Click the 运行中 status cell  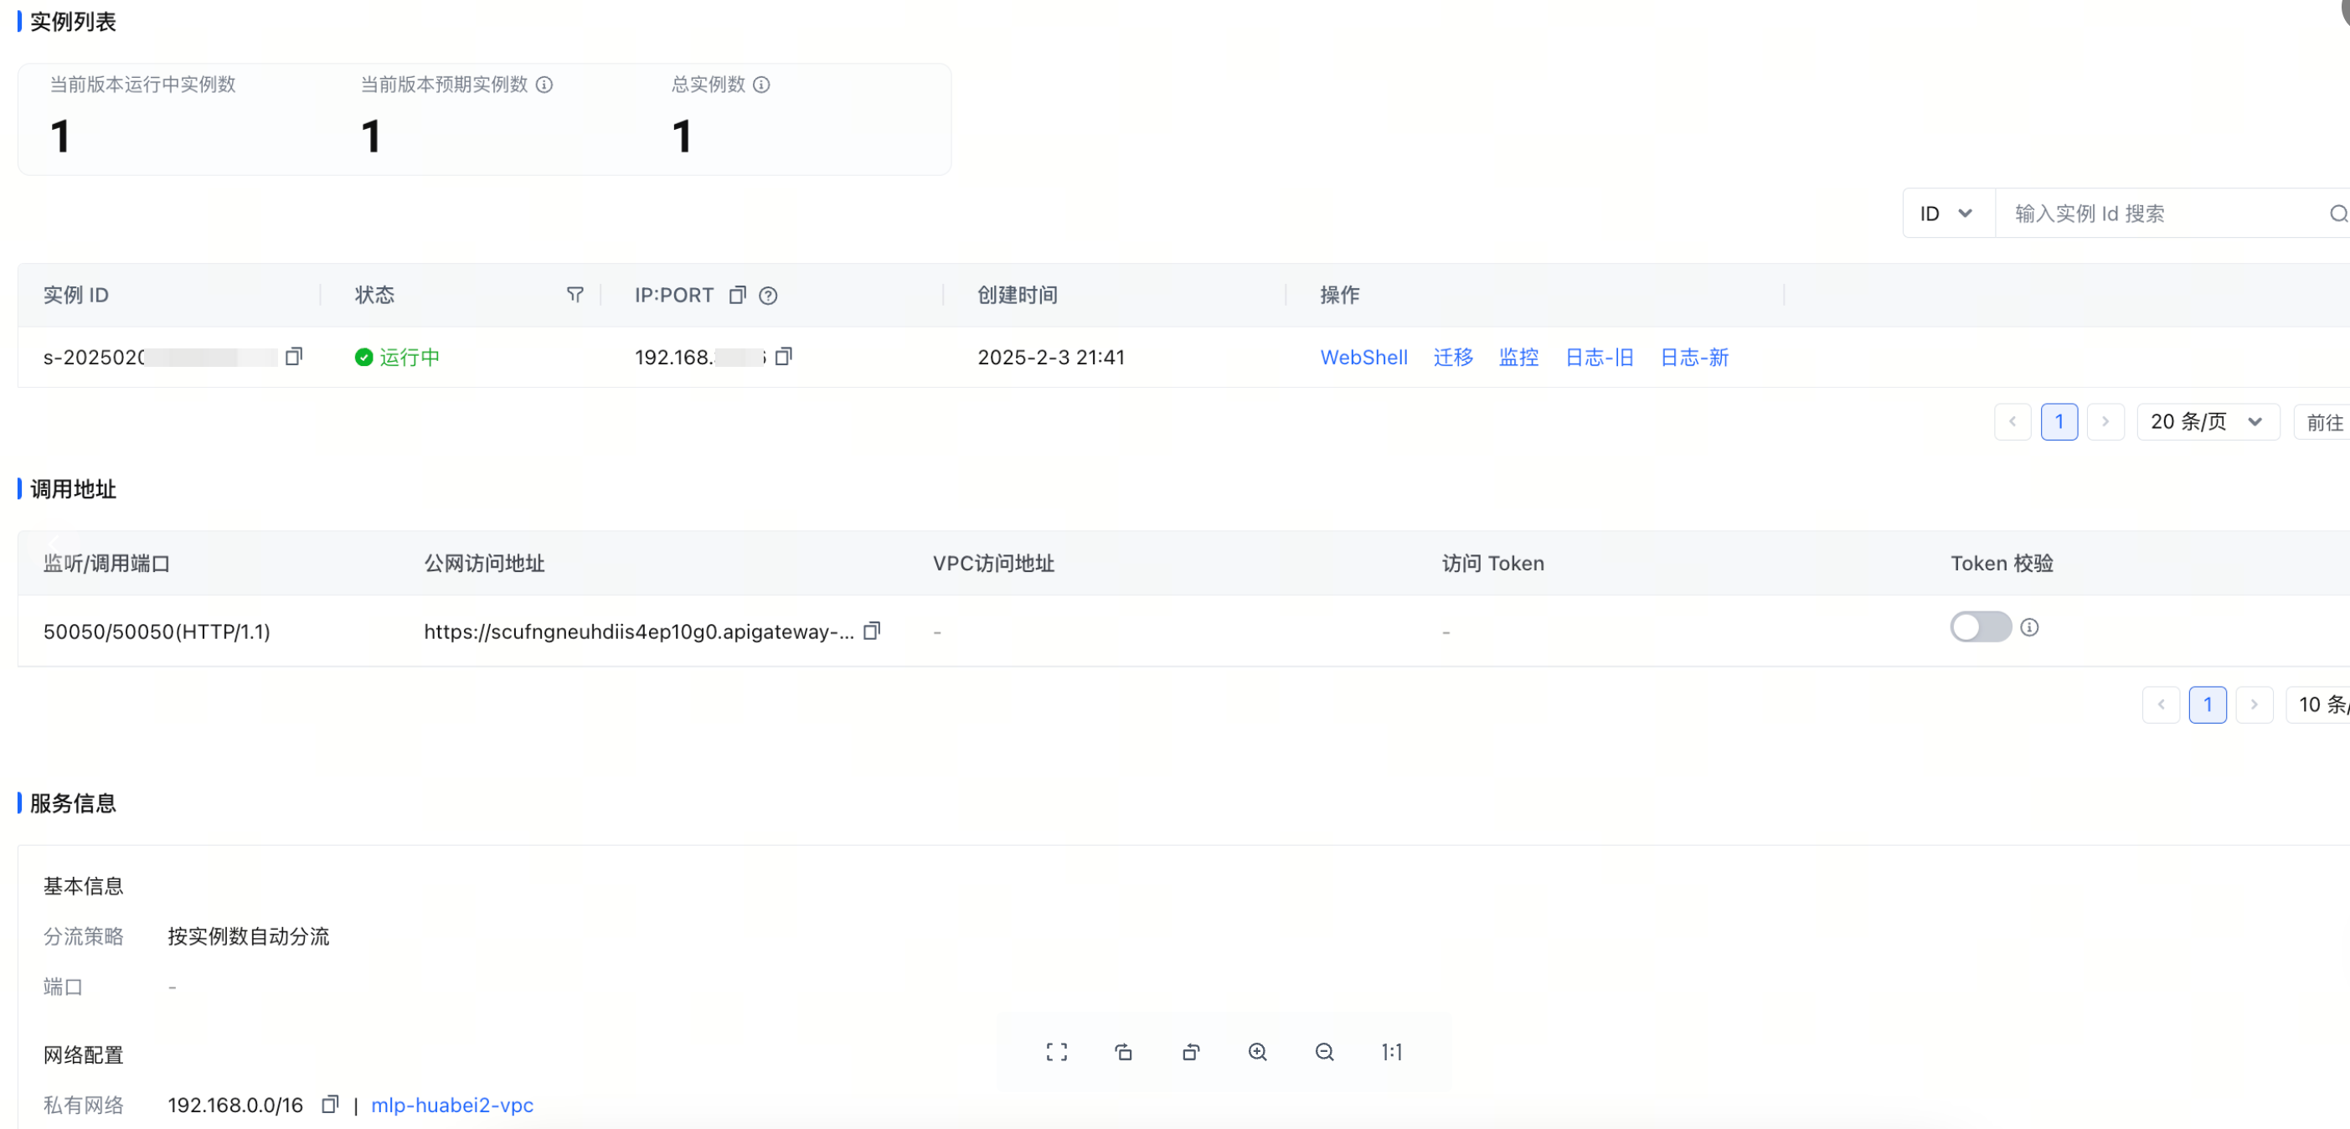click(x=398, y=358)
